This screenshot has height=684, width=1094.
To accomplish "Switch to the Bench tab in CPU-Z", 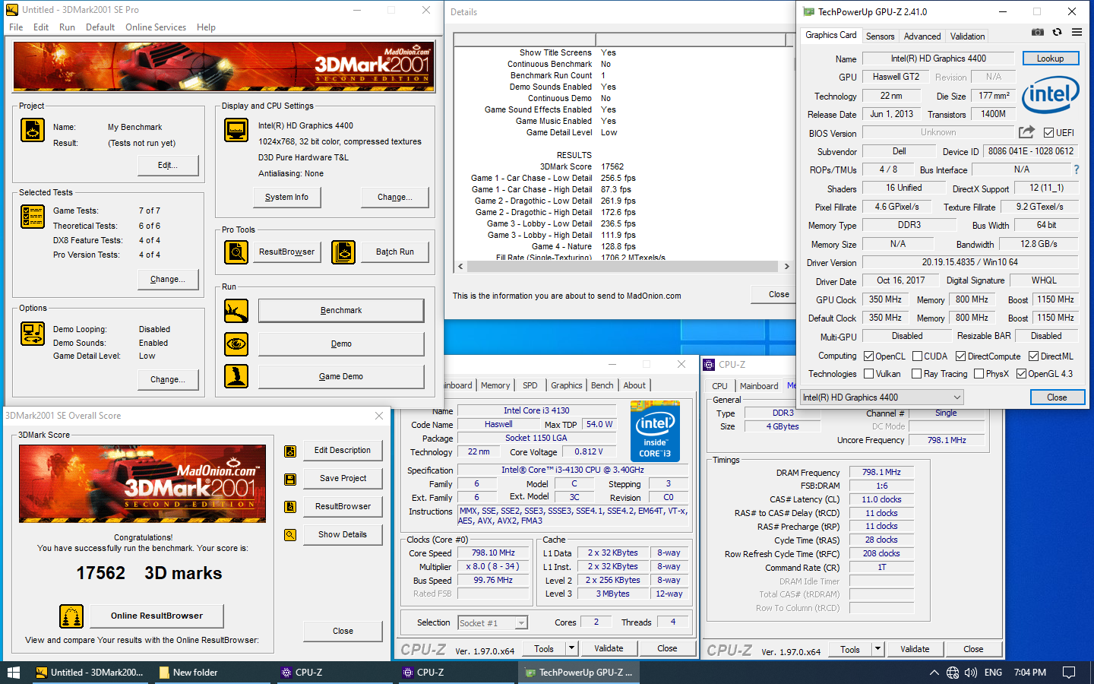I will click(602, 386).
